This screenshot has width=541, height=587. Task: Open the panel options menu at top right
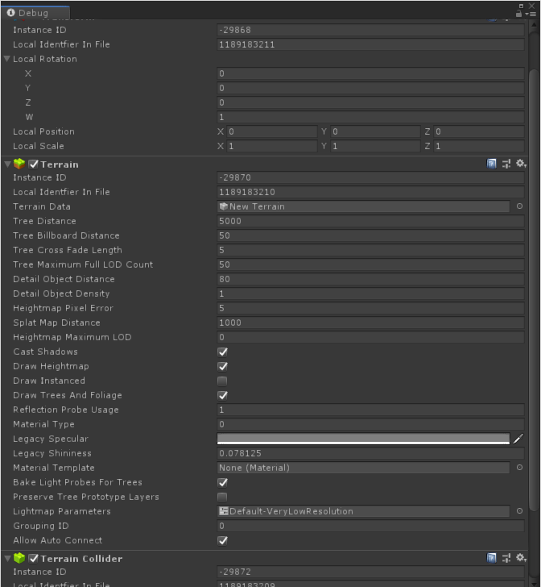pos(532,13)
